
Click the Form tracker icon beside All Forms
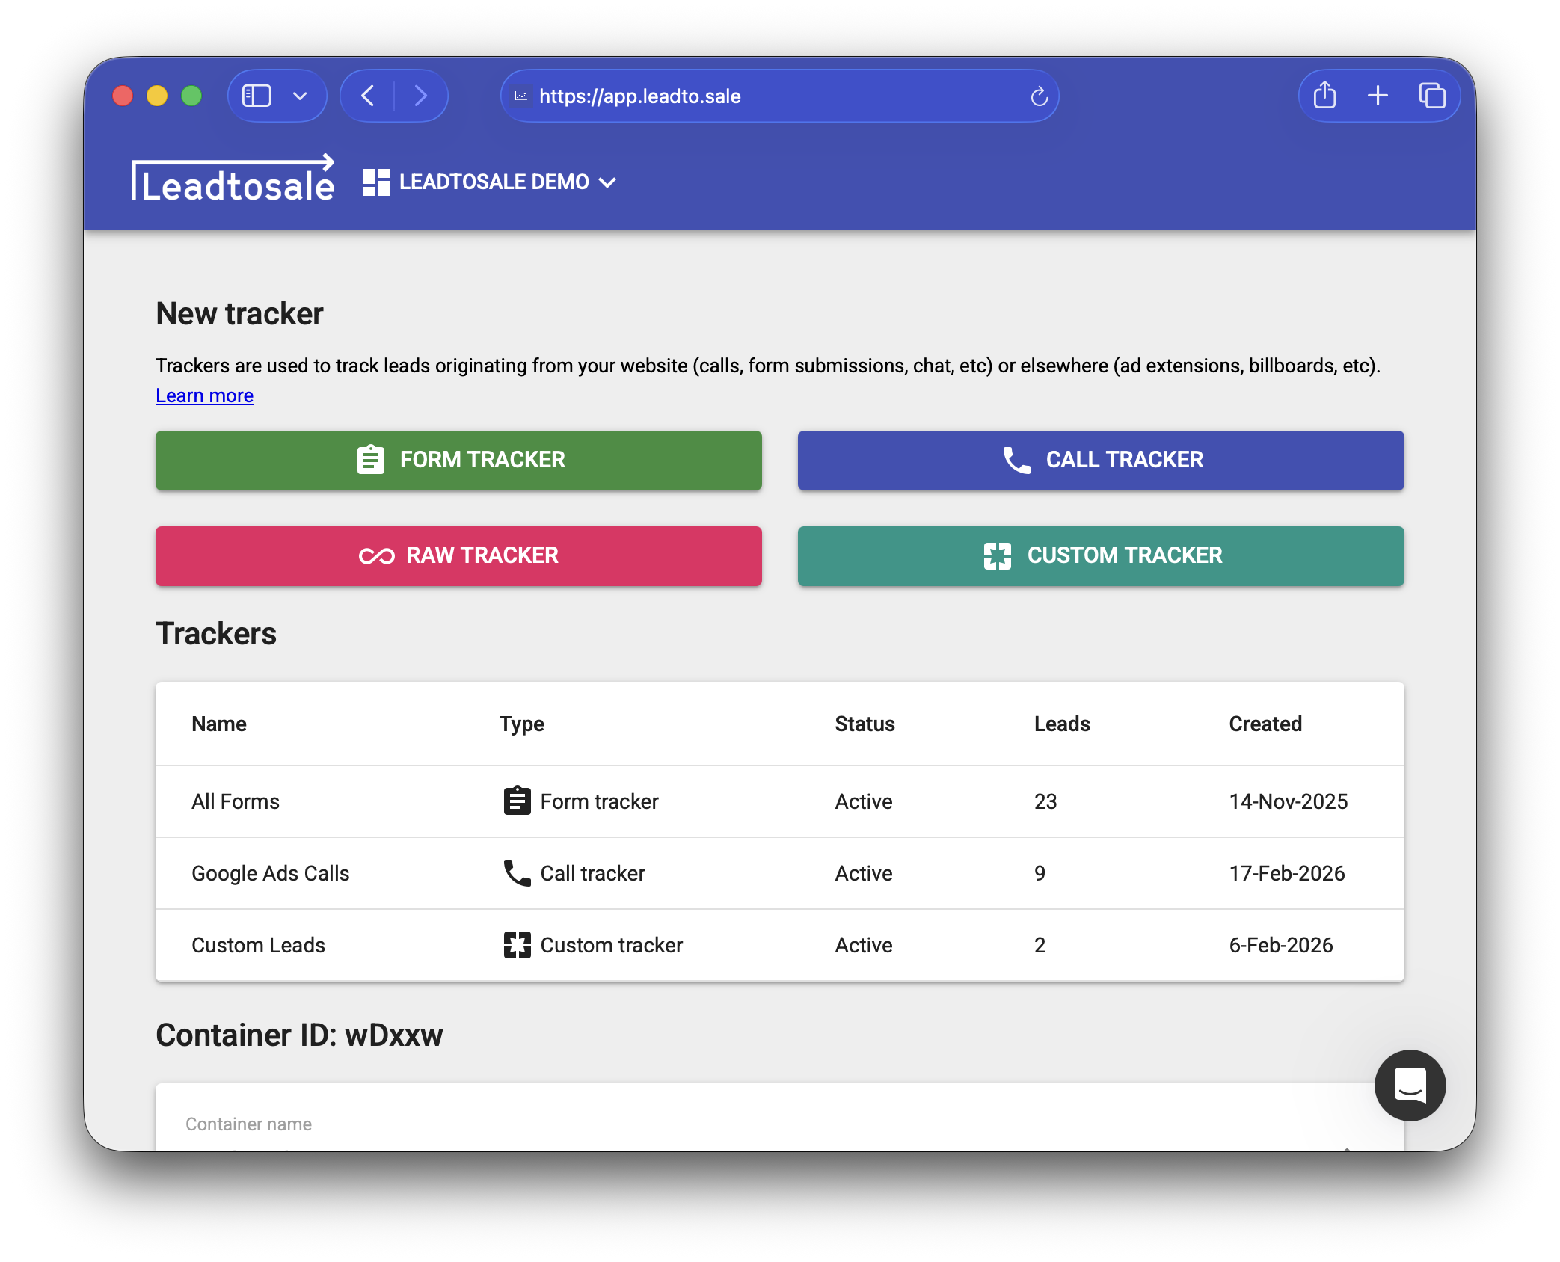click(516, 801)
